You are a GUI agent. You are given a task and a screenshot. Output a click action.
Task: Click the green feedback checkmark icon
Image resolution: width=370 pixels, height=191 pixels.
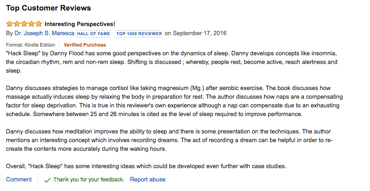[x=47, y=180]
